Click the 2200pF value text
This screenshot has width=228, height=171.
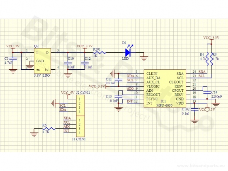[x=217, y=97]
